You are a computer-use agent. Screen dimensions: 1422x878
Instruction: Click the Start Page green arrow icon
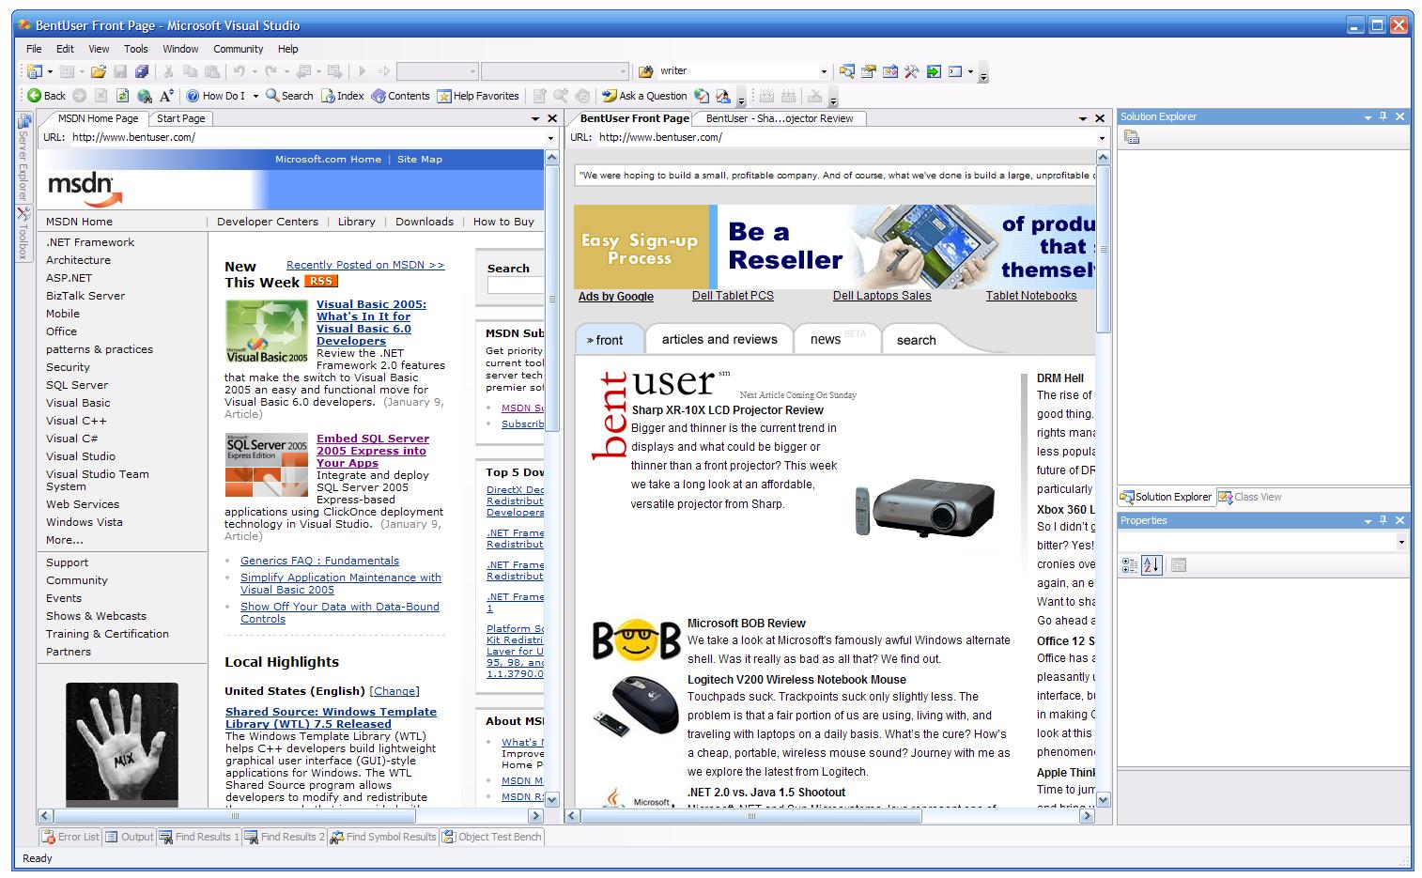(x=934, y=71)
